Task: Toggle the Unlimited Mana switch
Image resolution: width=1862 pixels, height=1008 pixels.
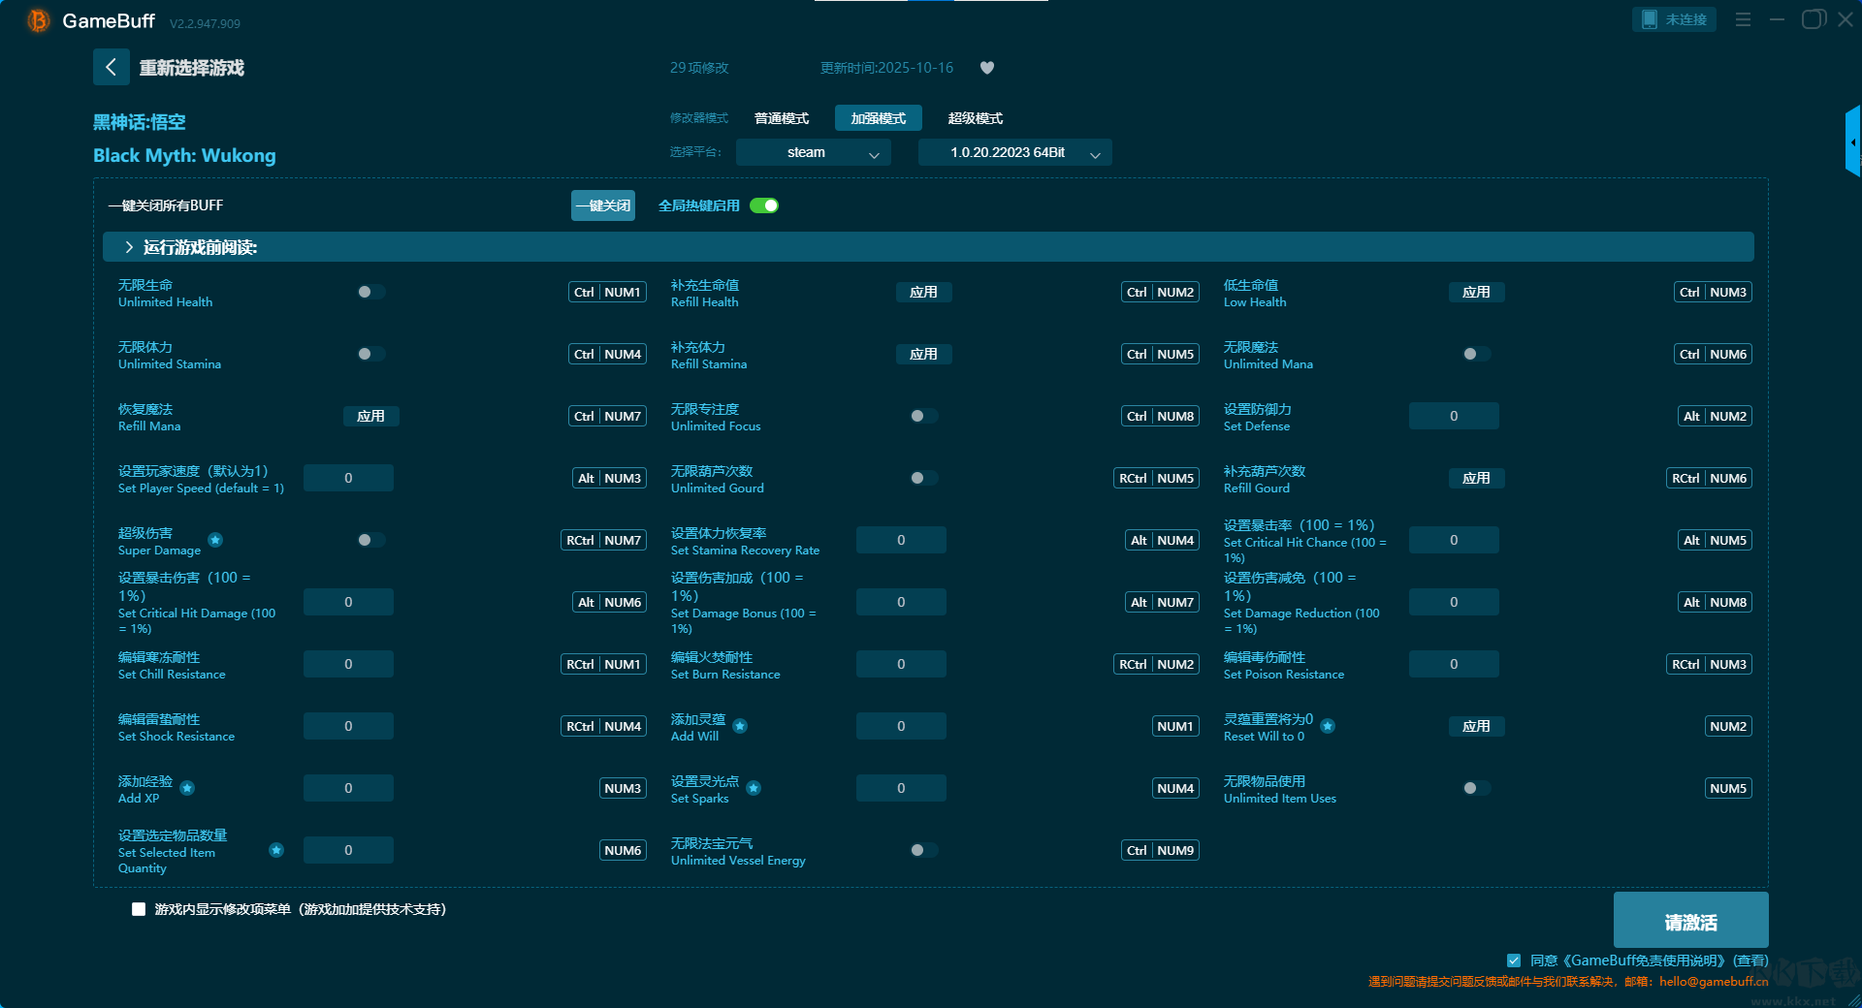Action: pyautogui.click(x=1476, y=354)
